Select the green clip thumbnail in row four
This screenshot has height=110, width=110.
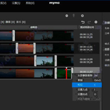(x=64, y=74)
